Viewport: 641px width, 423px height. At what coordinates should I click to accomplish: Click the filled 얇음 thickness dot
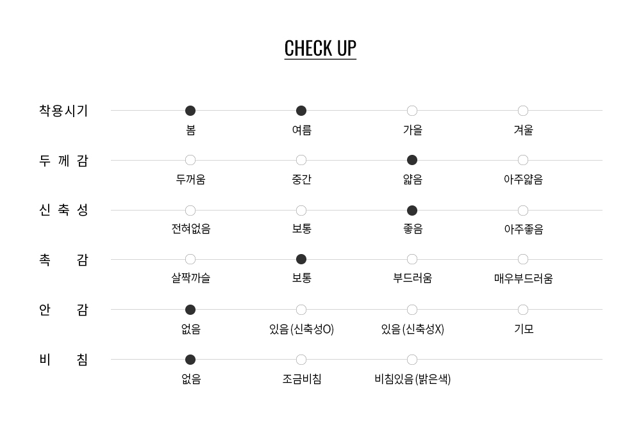[412, 160]
